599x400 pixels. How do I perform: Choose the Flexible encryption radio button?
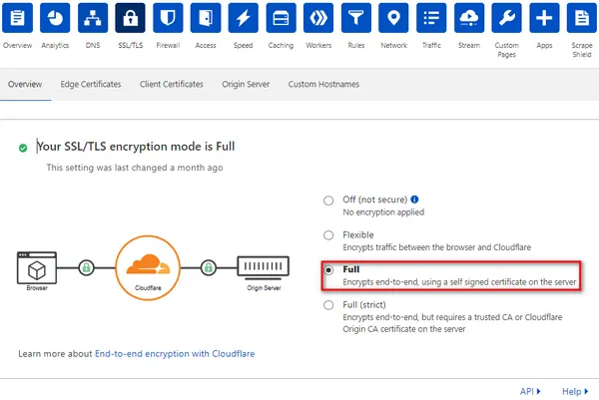(x=328, y=235)
